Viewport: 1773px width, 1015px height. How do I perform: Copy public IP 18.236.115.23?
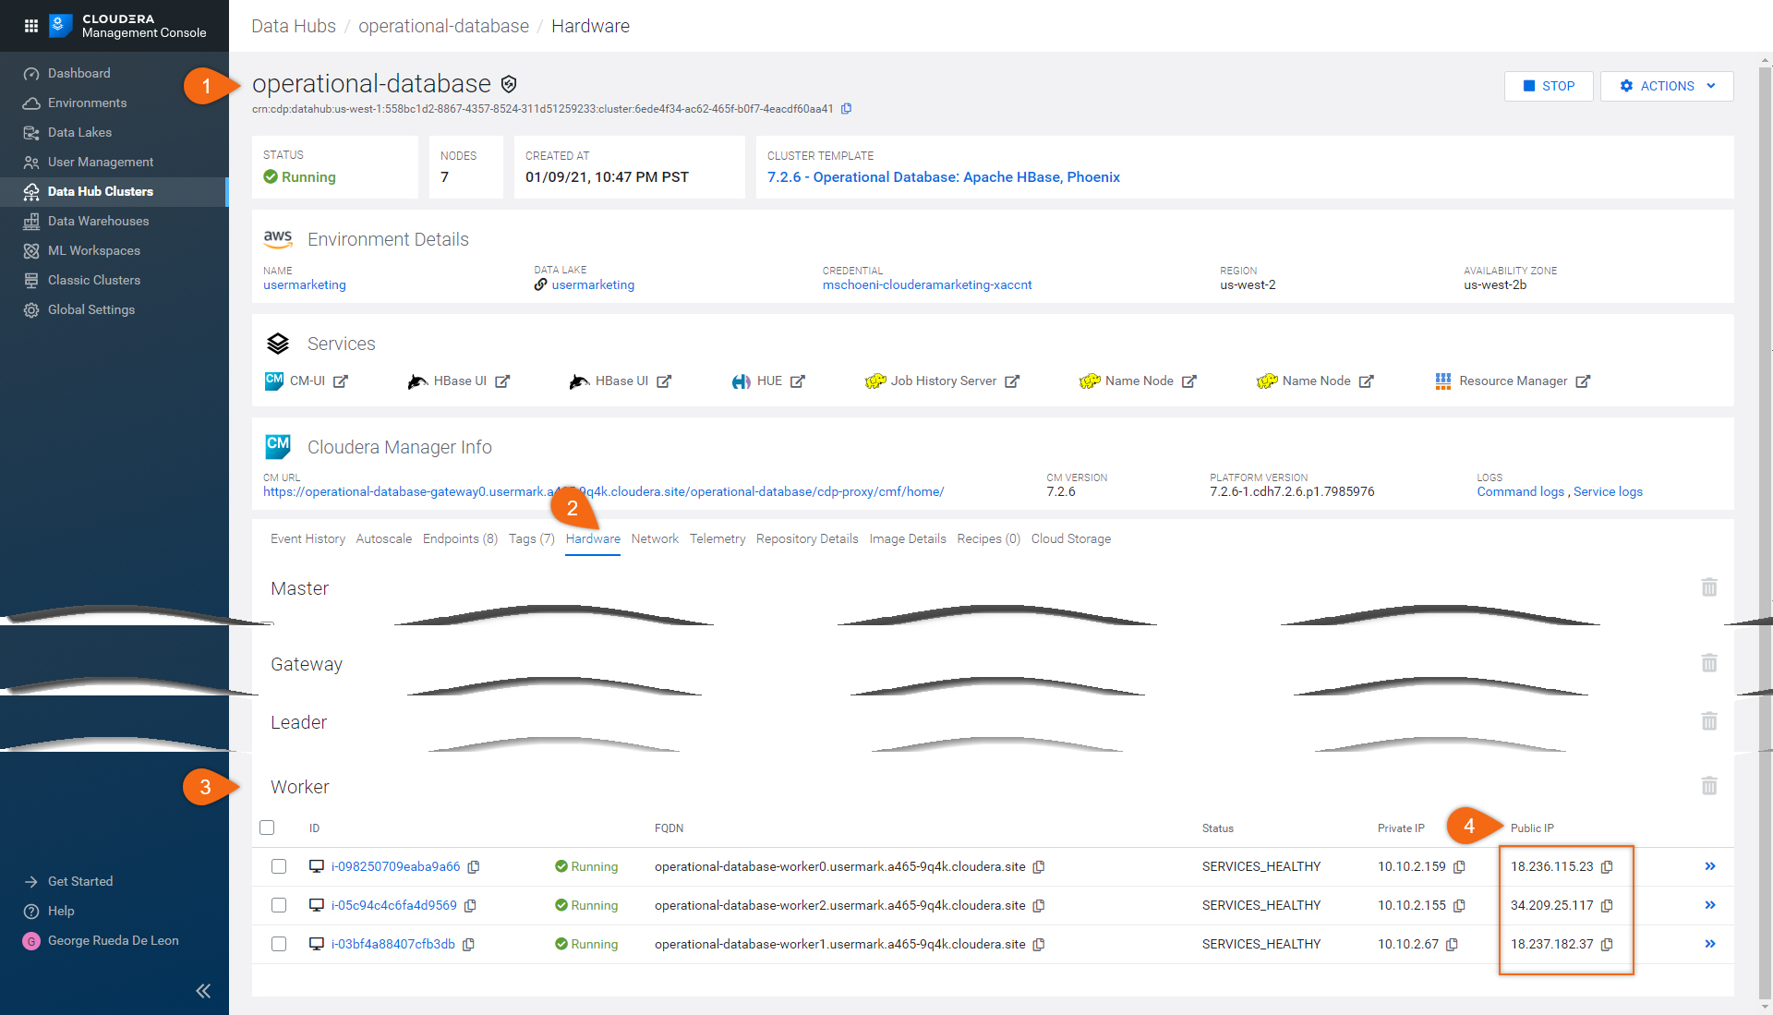tap(1607, 867)
